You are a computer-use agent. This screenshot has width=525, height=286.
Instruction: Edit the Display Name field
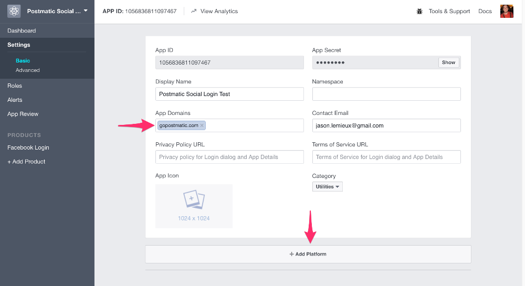coord(229,94)
